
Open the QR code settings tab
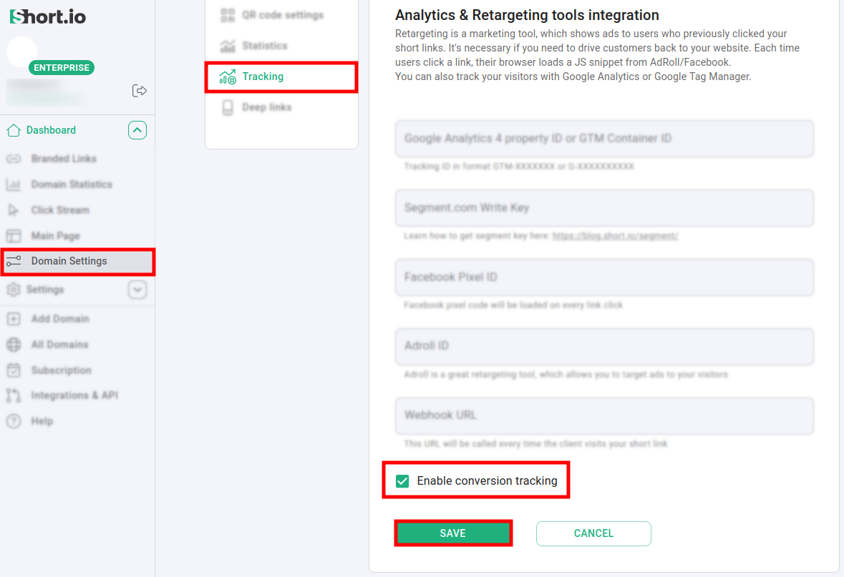282,15
